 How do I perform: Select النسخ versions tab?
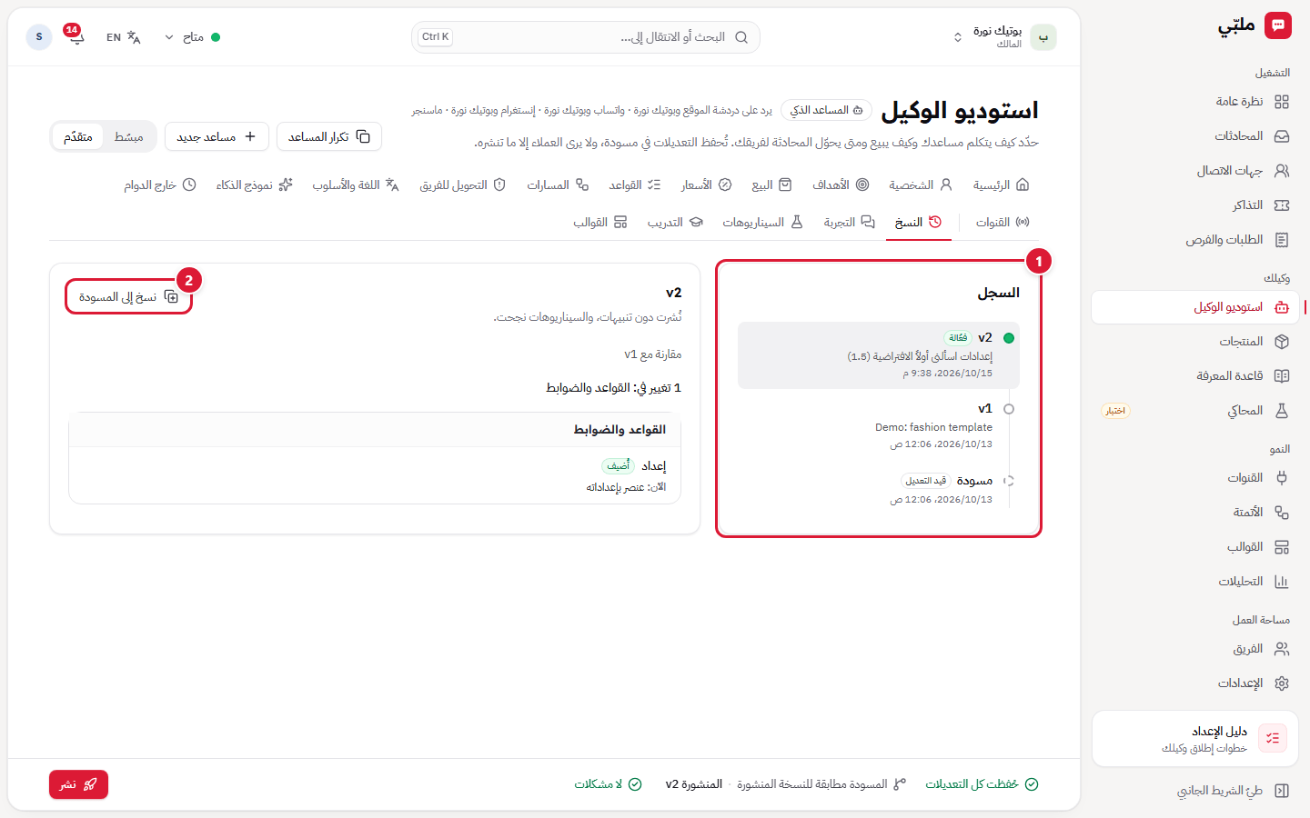tap(918, 222)
